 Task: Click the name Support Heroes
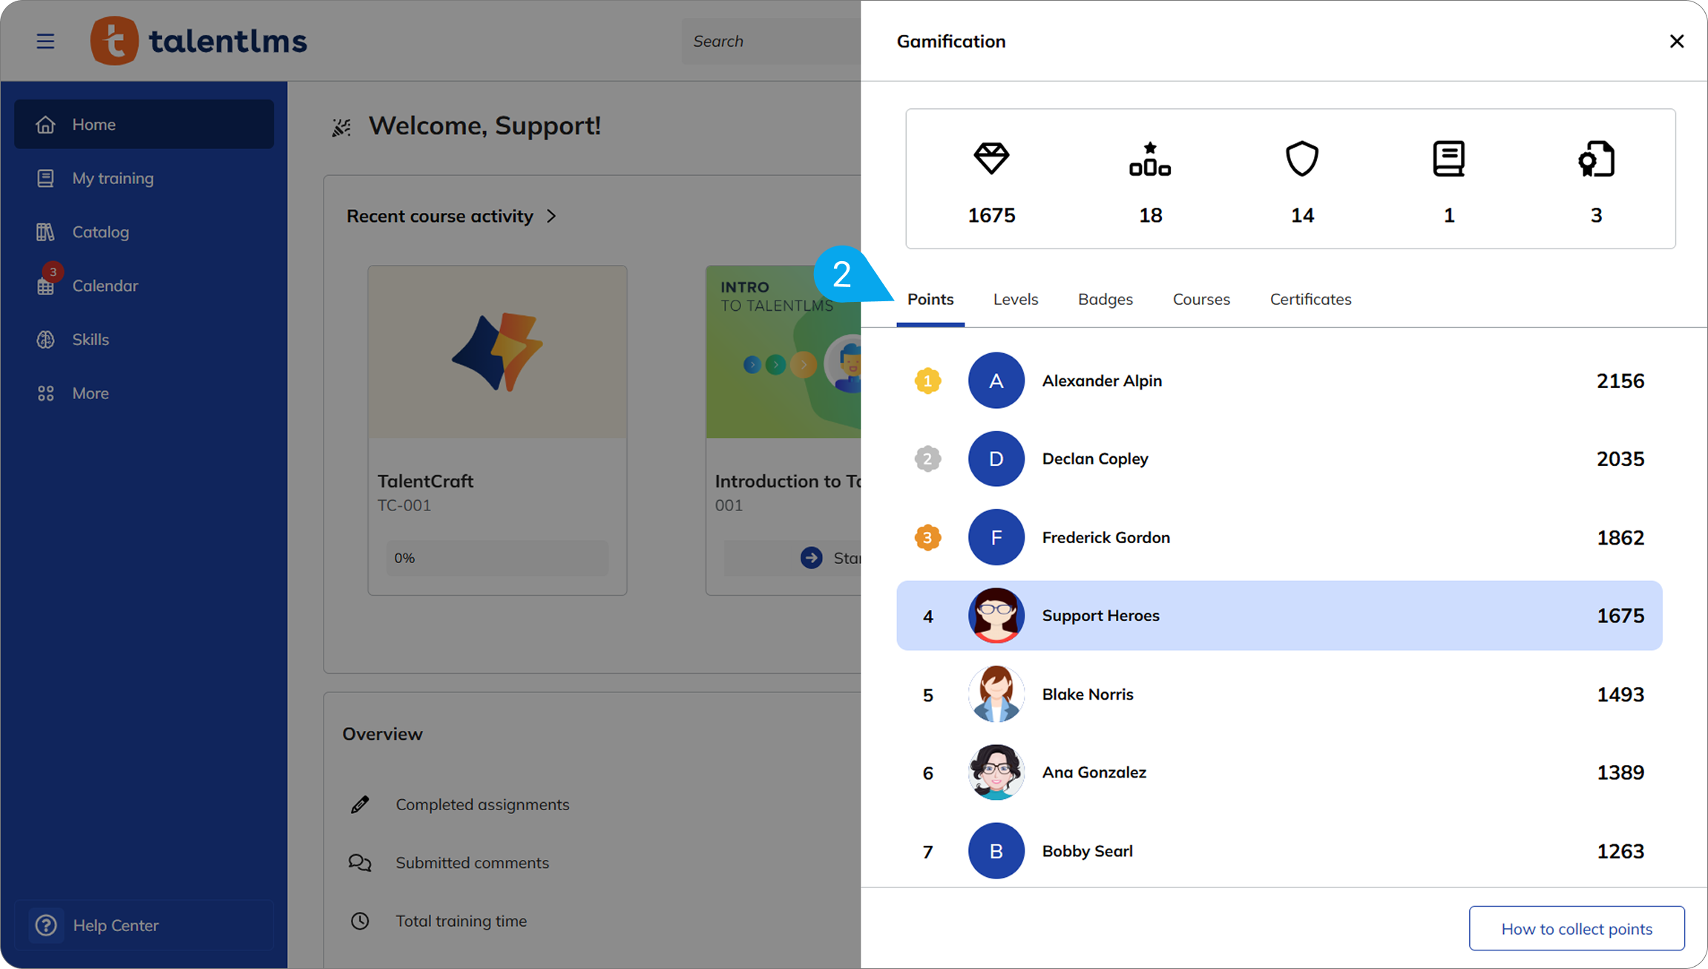1100,615
